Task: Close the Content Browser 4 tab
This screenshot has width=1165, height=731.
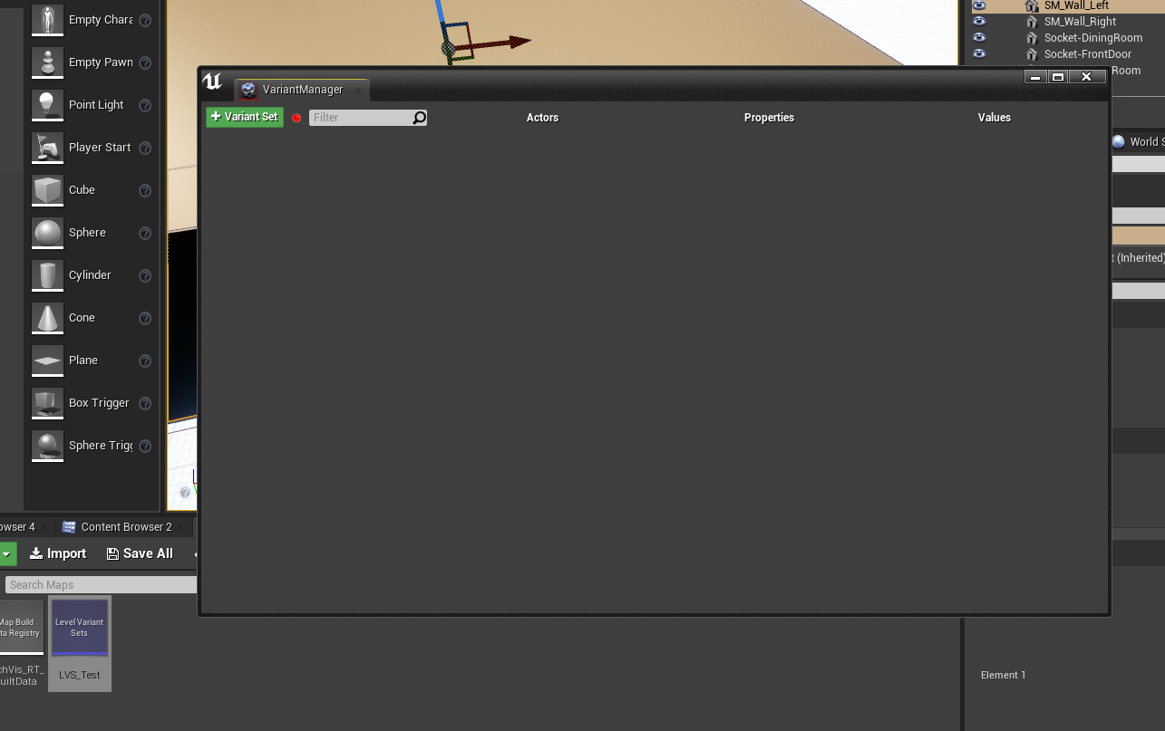Action: 44,527
